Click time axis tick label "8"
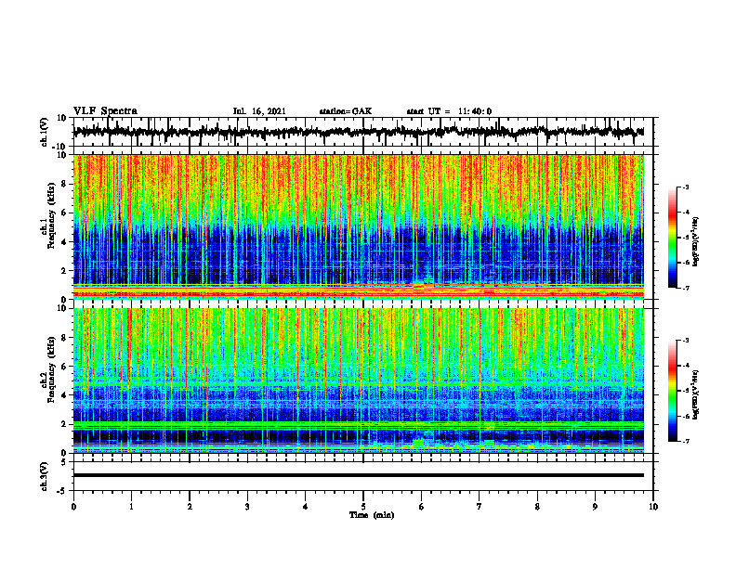The width and height of the screenshot is (736, 568). pyautogui.click(x=537, y=507)
